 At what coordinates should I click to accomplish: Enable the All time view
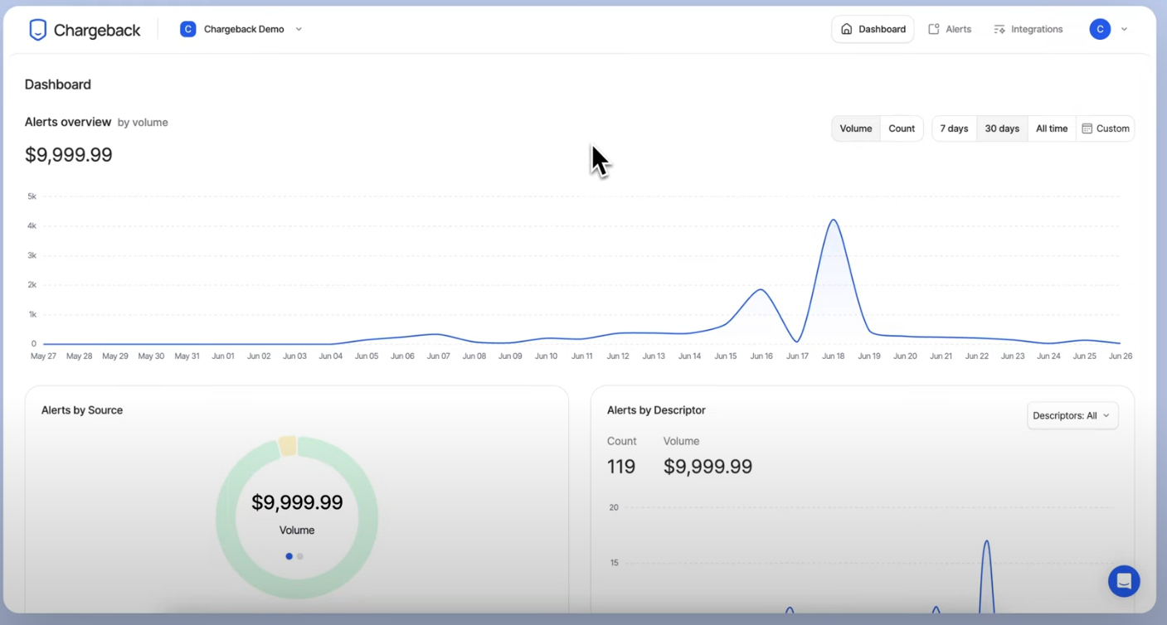(1051, 128)
